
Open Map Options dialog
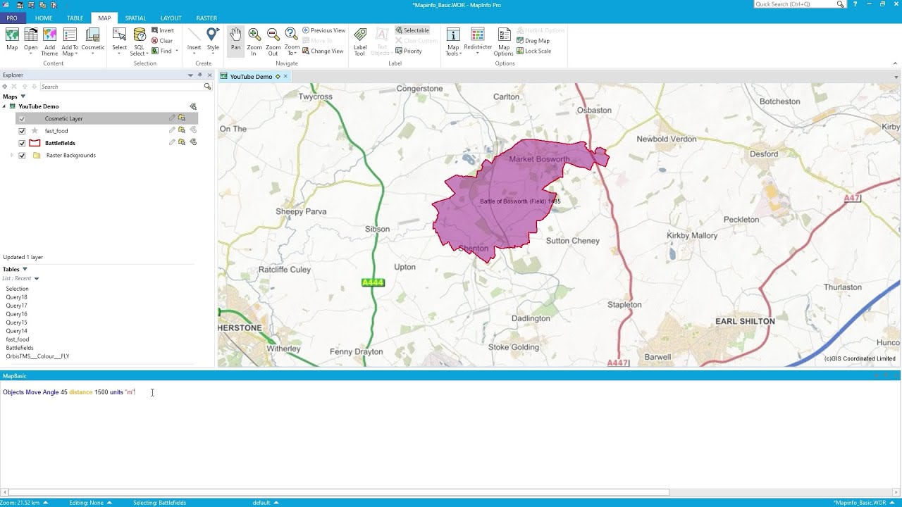pos(504,42)
